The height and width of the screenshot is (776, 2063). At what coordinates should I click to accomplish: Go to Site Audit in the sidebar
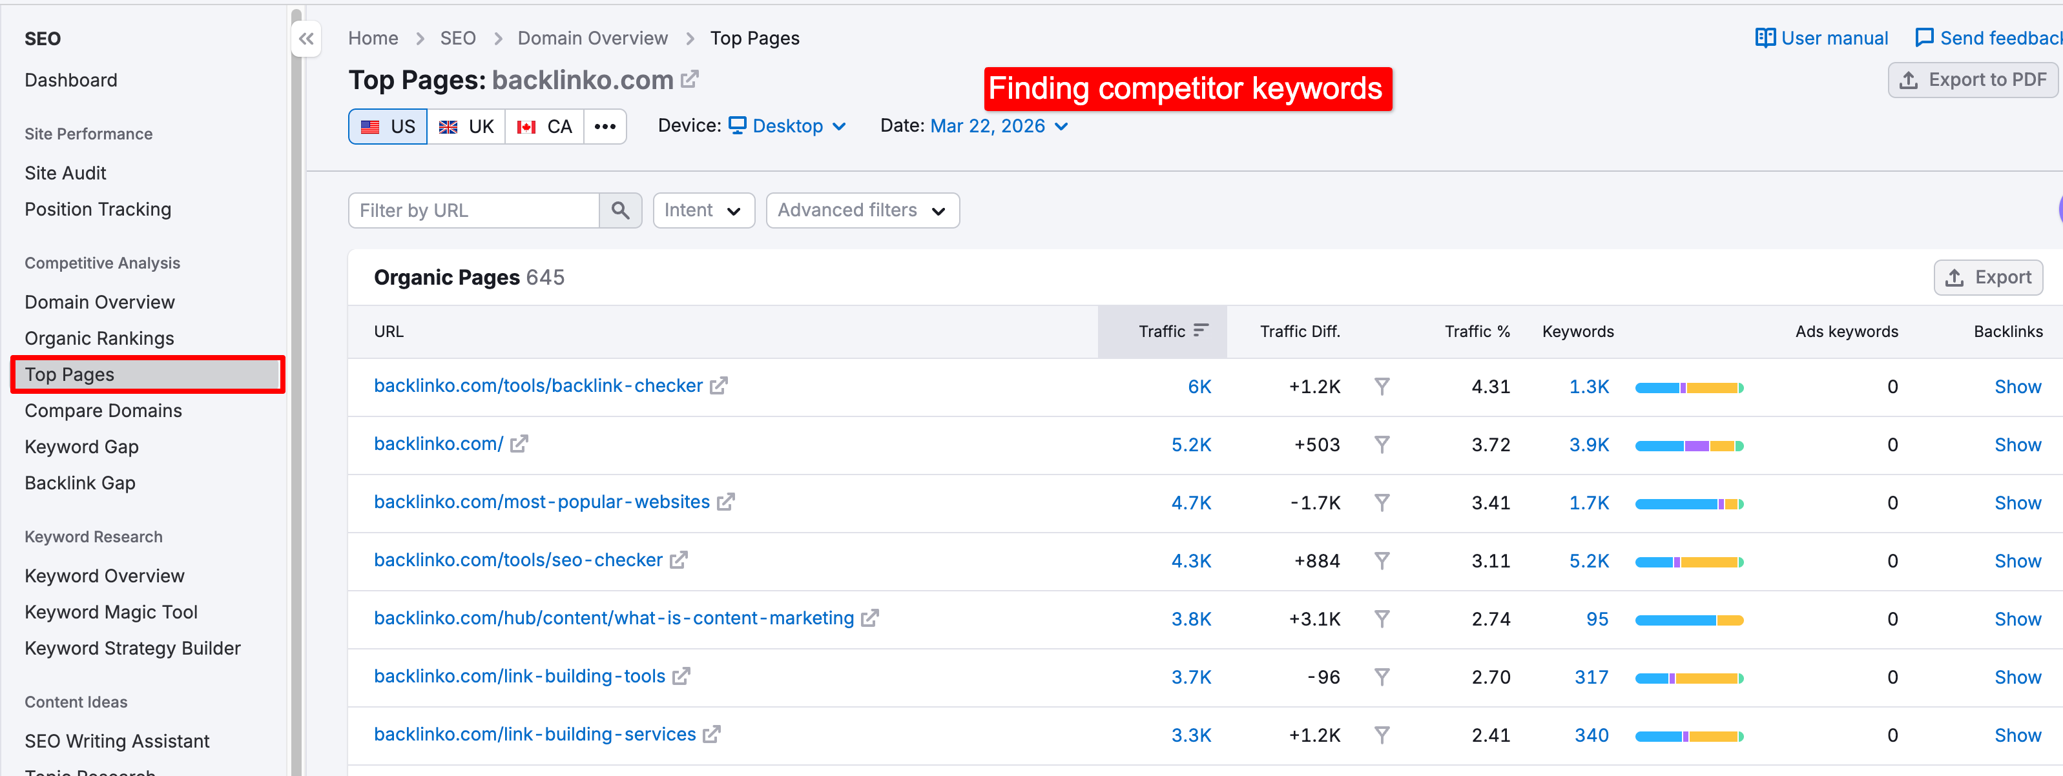pyautogui.click(x=66, y=173)
